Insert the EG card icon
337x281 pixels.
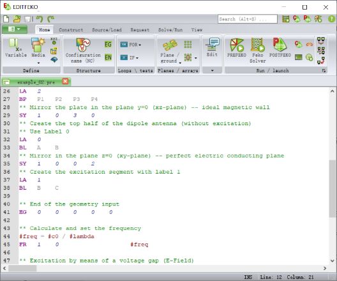click(x=108, y=45)
